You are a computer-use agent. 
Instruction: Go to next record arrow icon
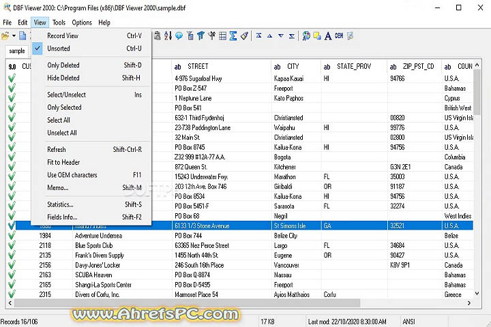(x=281, y=35)
